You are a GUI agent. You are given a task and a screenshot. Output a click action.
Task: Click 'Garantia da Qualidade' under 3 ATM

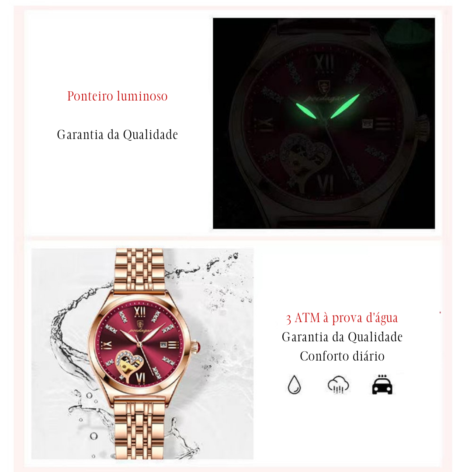(x=342, y=337)
